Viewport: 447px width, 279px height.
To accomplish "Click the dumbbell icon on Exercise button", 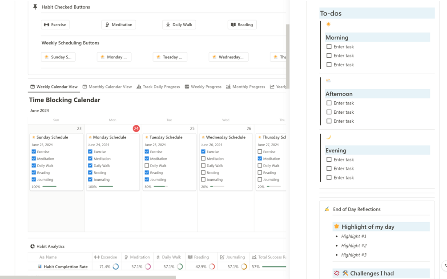I will (46, 25).
